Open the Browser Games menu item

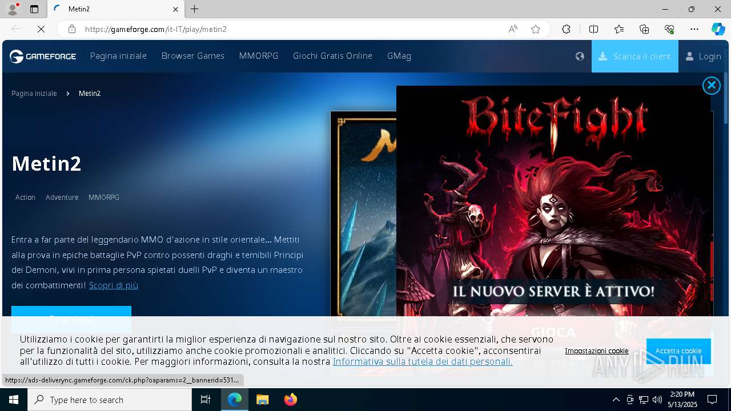click(192, 56)
